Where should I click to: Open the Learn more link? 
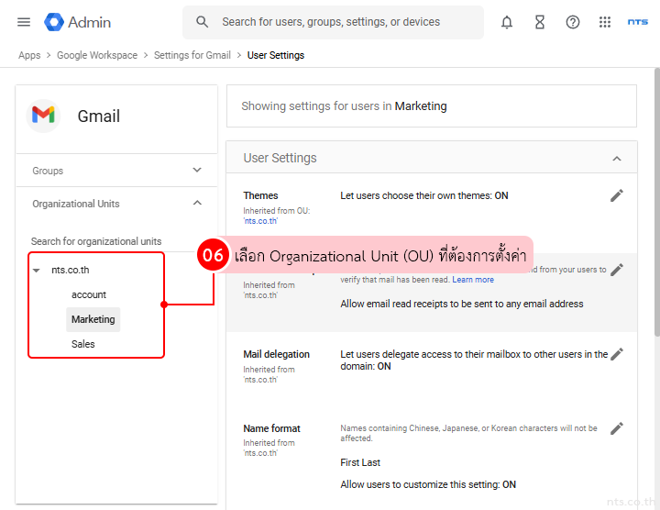[473, 280]
